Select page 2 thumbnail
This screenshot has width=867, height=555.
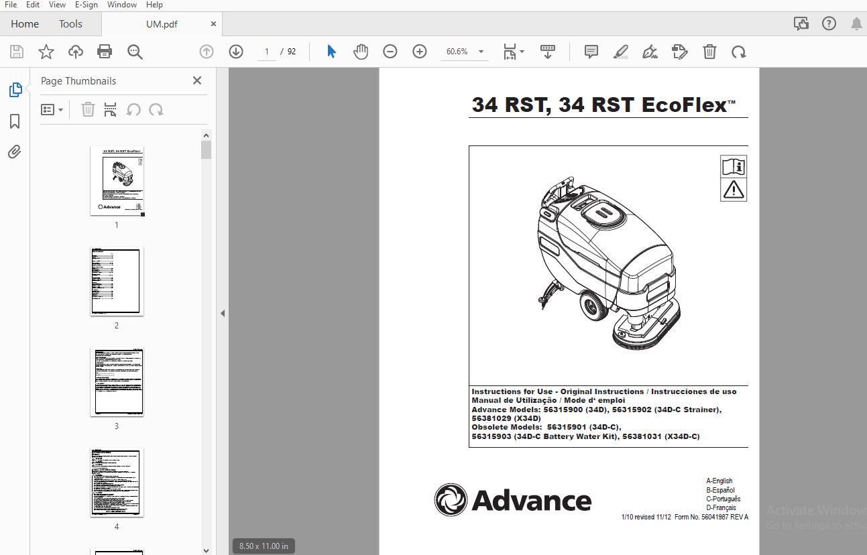click(x=117, y=282)
